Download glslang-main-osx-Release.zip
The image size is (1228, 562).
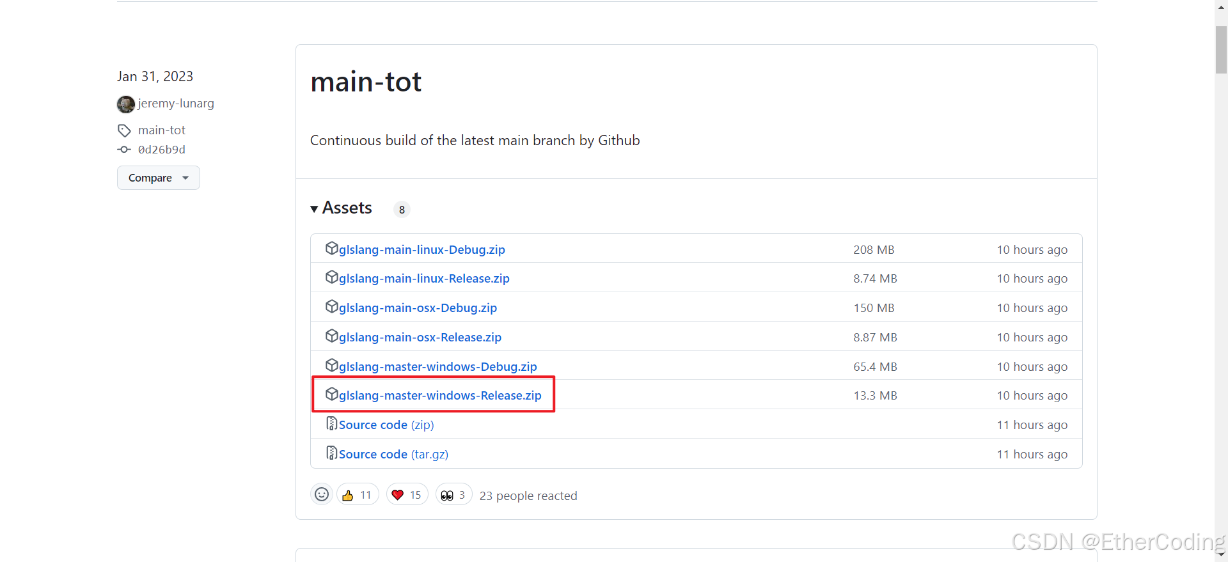420,338
